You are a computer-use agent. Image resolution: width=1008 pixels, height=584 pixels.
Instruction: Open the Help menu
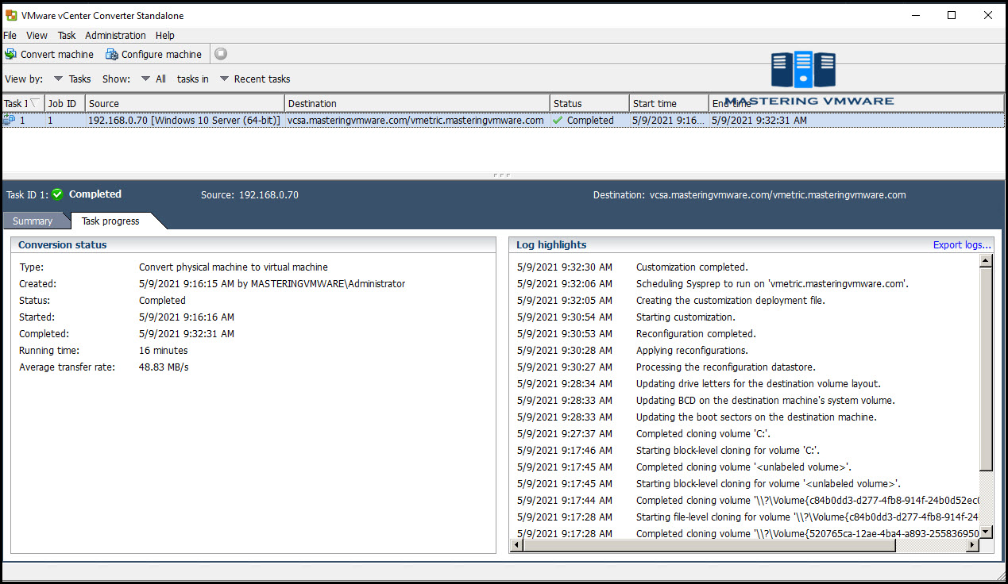[164, 35]
